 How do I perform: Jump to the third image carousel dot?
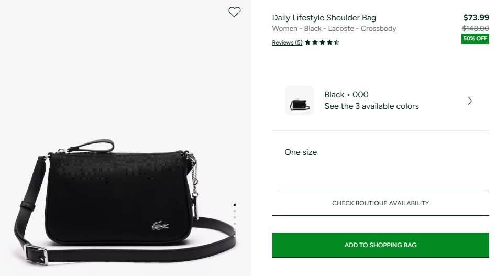[235, 217]
